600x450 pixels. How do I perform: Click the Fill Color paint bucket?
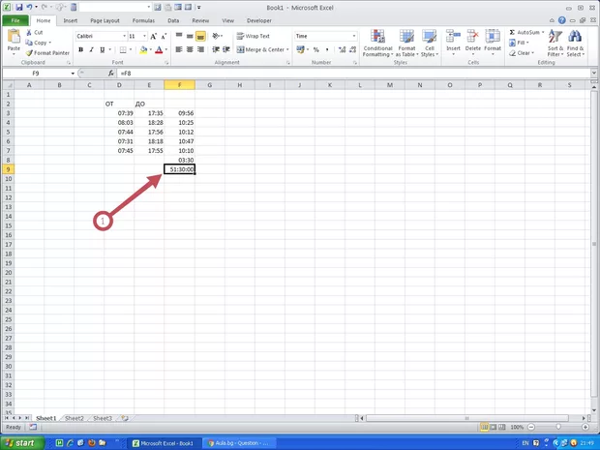[x=143, y=49]
